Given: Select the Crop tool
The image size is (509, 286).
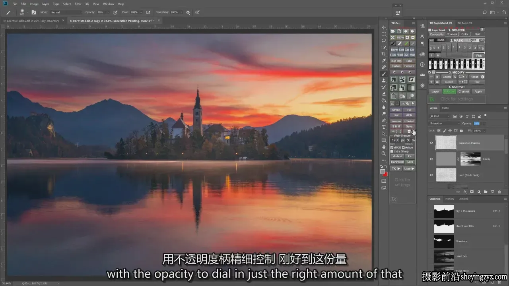Looking at the screenshot, I should click(x=384, y=54).
